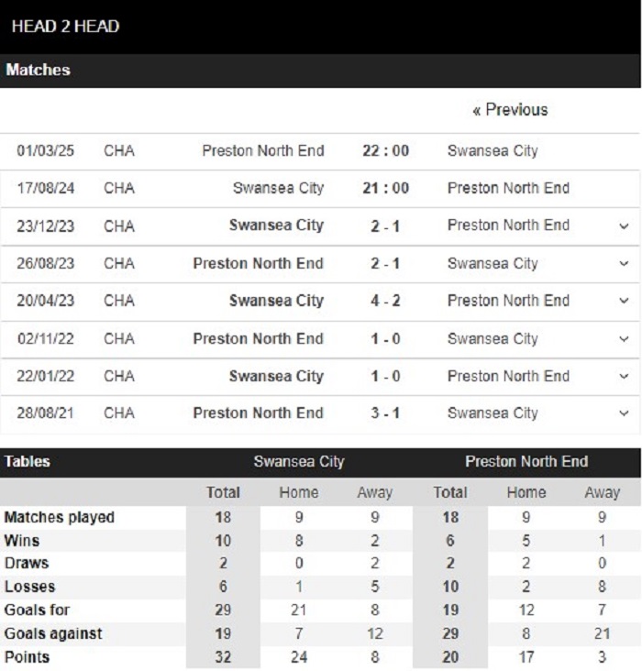Image resolution: width=642 pixels, height=671 pixels.
Task: Open Swansea City home team on 17/08/24
Action: pos(279,188)
